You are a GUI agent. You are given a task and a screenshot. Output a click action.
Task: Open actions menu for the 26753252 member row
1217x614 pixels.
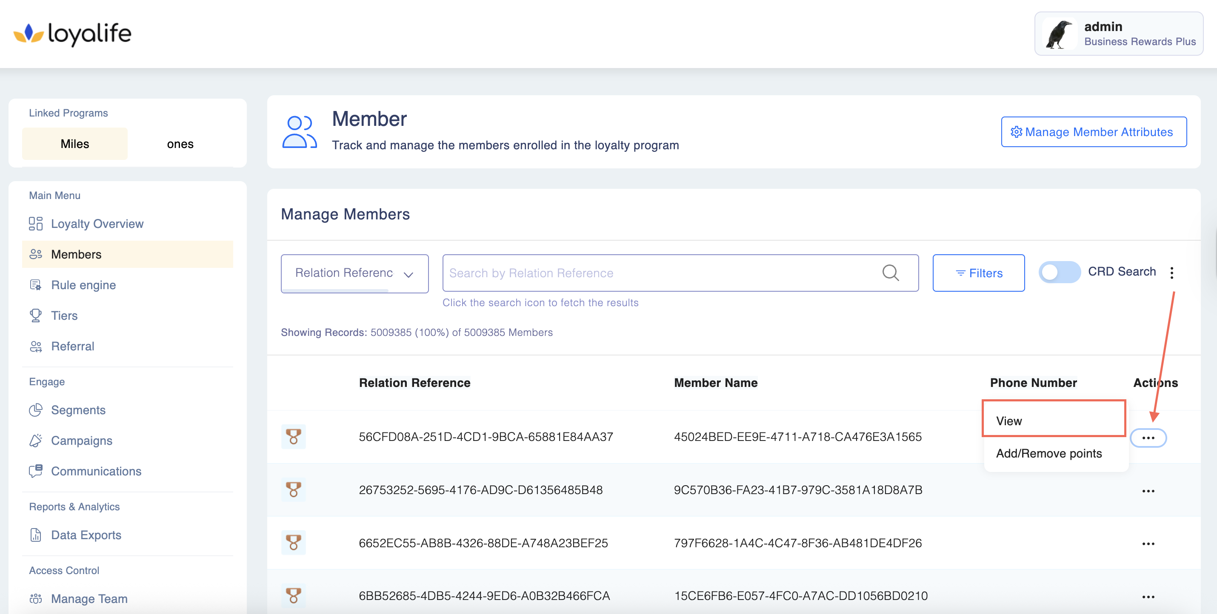point(1148,491)
